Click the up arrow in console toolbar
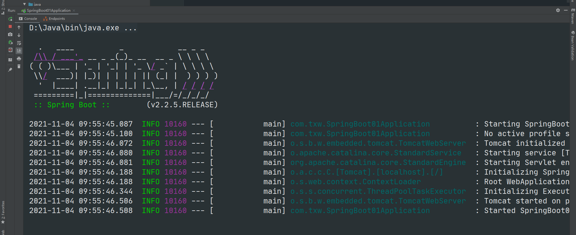Image resolution: width=576 pixels, height=235 pixels. pos(19,27)
